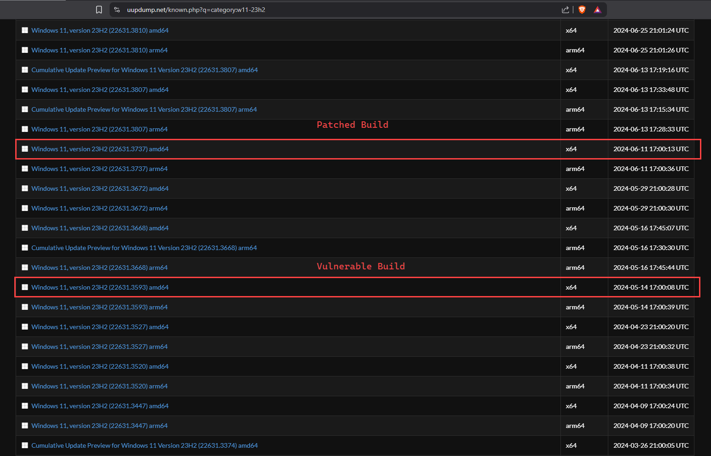Open Windows 11 23H2 (22631.3593) arm64 link
The width and height of the screenshot is (711, 456).
click(x=99, y=307)
